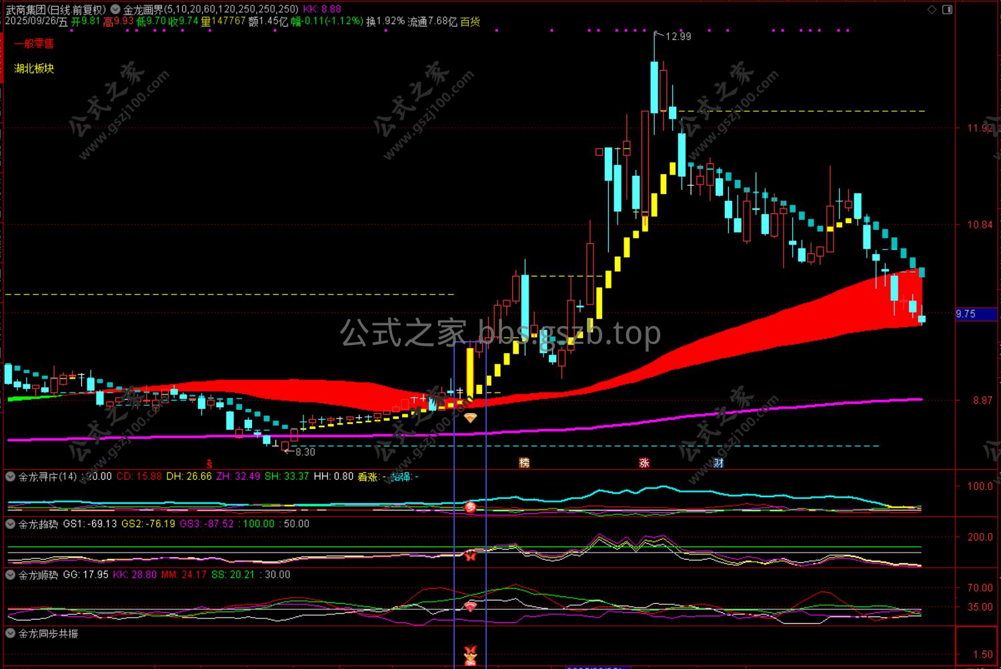Click the 金龙画界 indicator name
Image resolution: width=1001 pixels, height=669 pixels.
coord(142,9)
